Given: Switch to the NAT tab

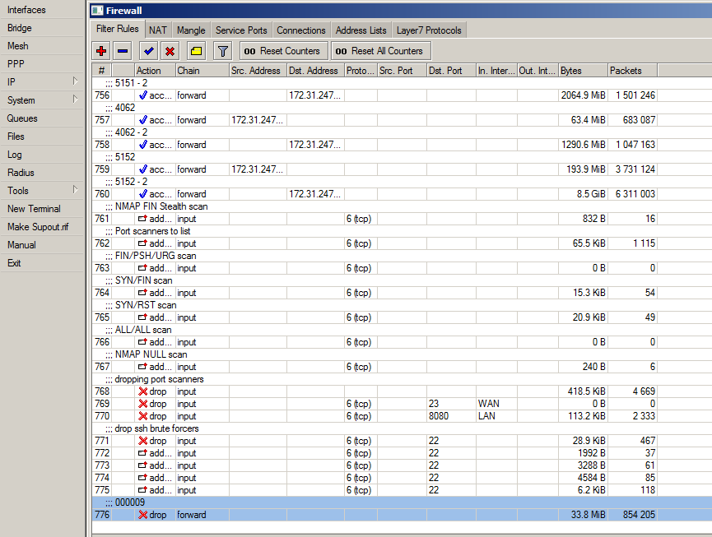Looking at the screenshot, I should click(x=157, y=29).
